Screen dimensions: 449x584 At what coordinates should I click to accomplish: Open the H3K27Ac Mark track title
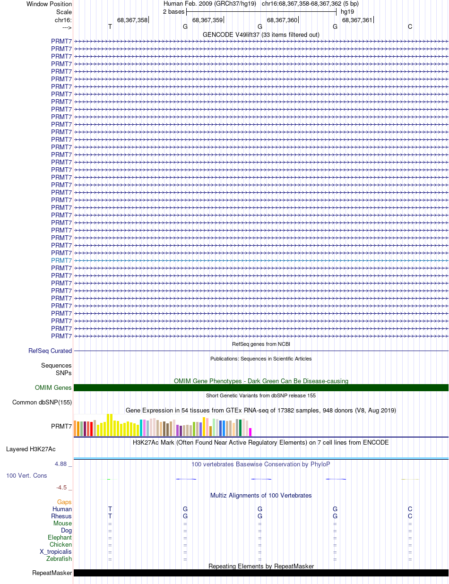pyautogui.click(x=261, y=443)
